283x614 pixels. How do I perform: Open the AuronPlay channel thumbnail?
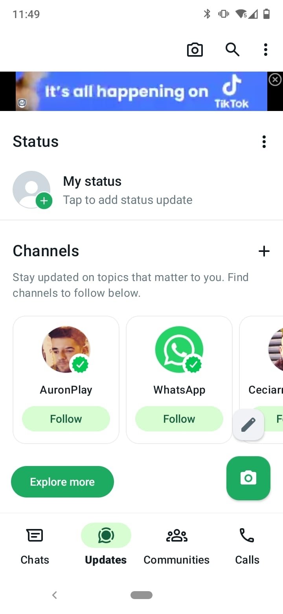pyautogui.click(x=66, y=350)
